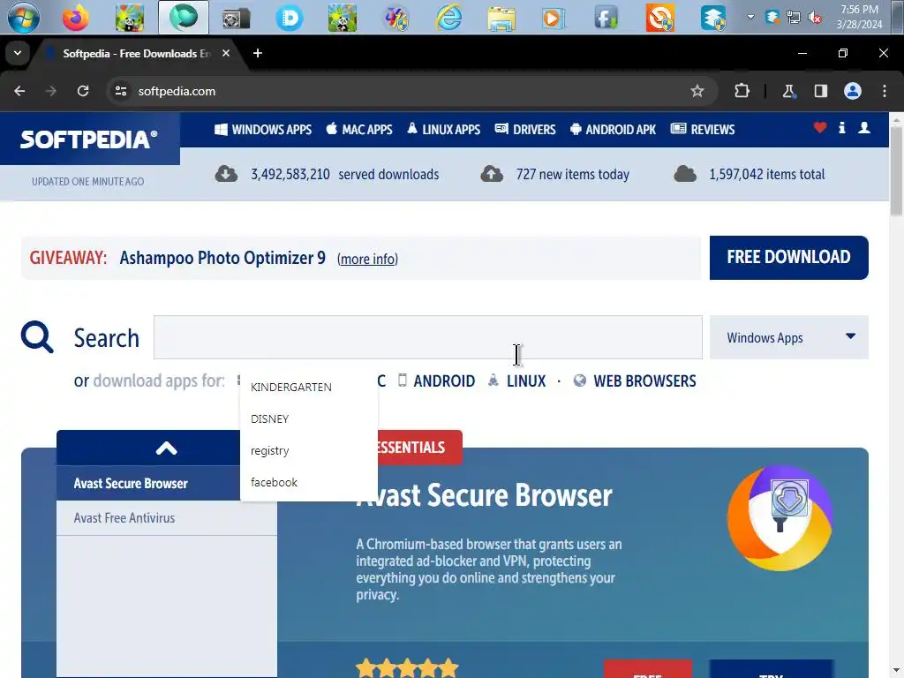This screenshot has height=678, width=904.
Task: Open the Windows Start menu orb
Action: click(24, 17)
